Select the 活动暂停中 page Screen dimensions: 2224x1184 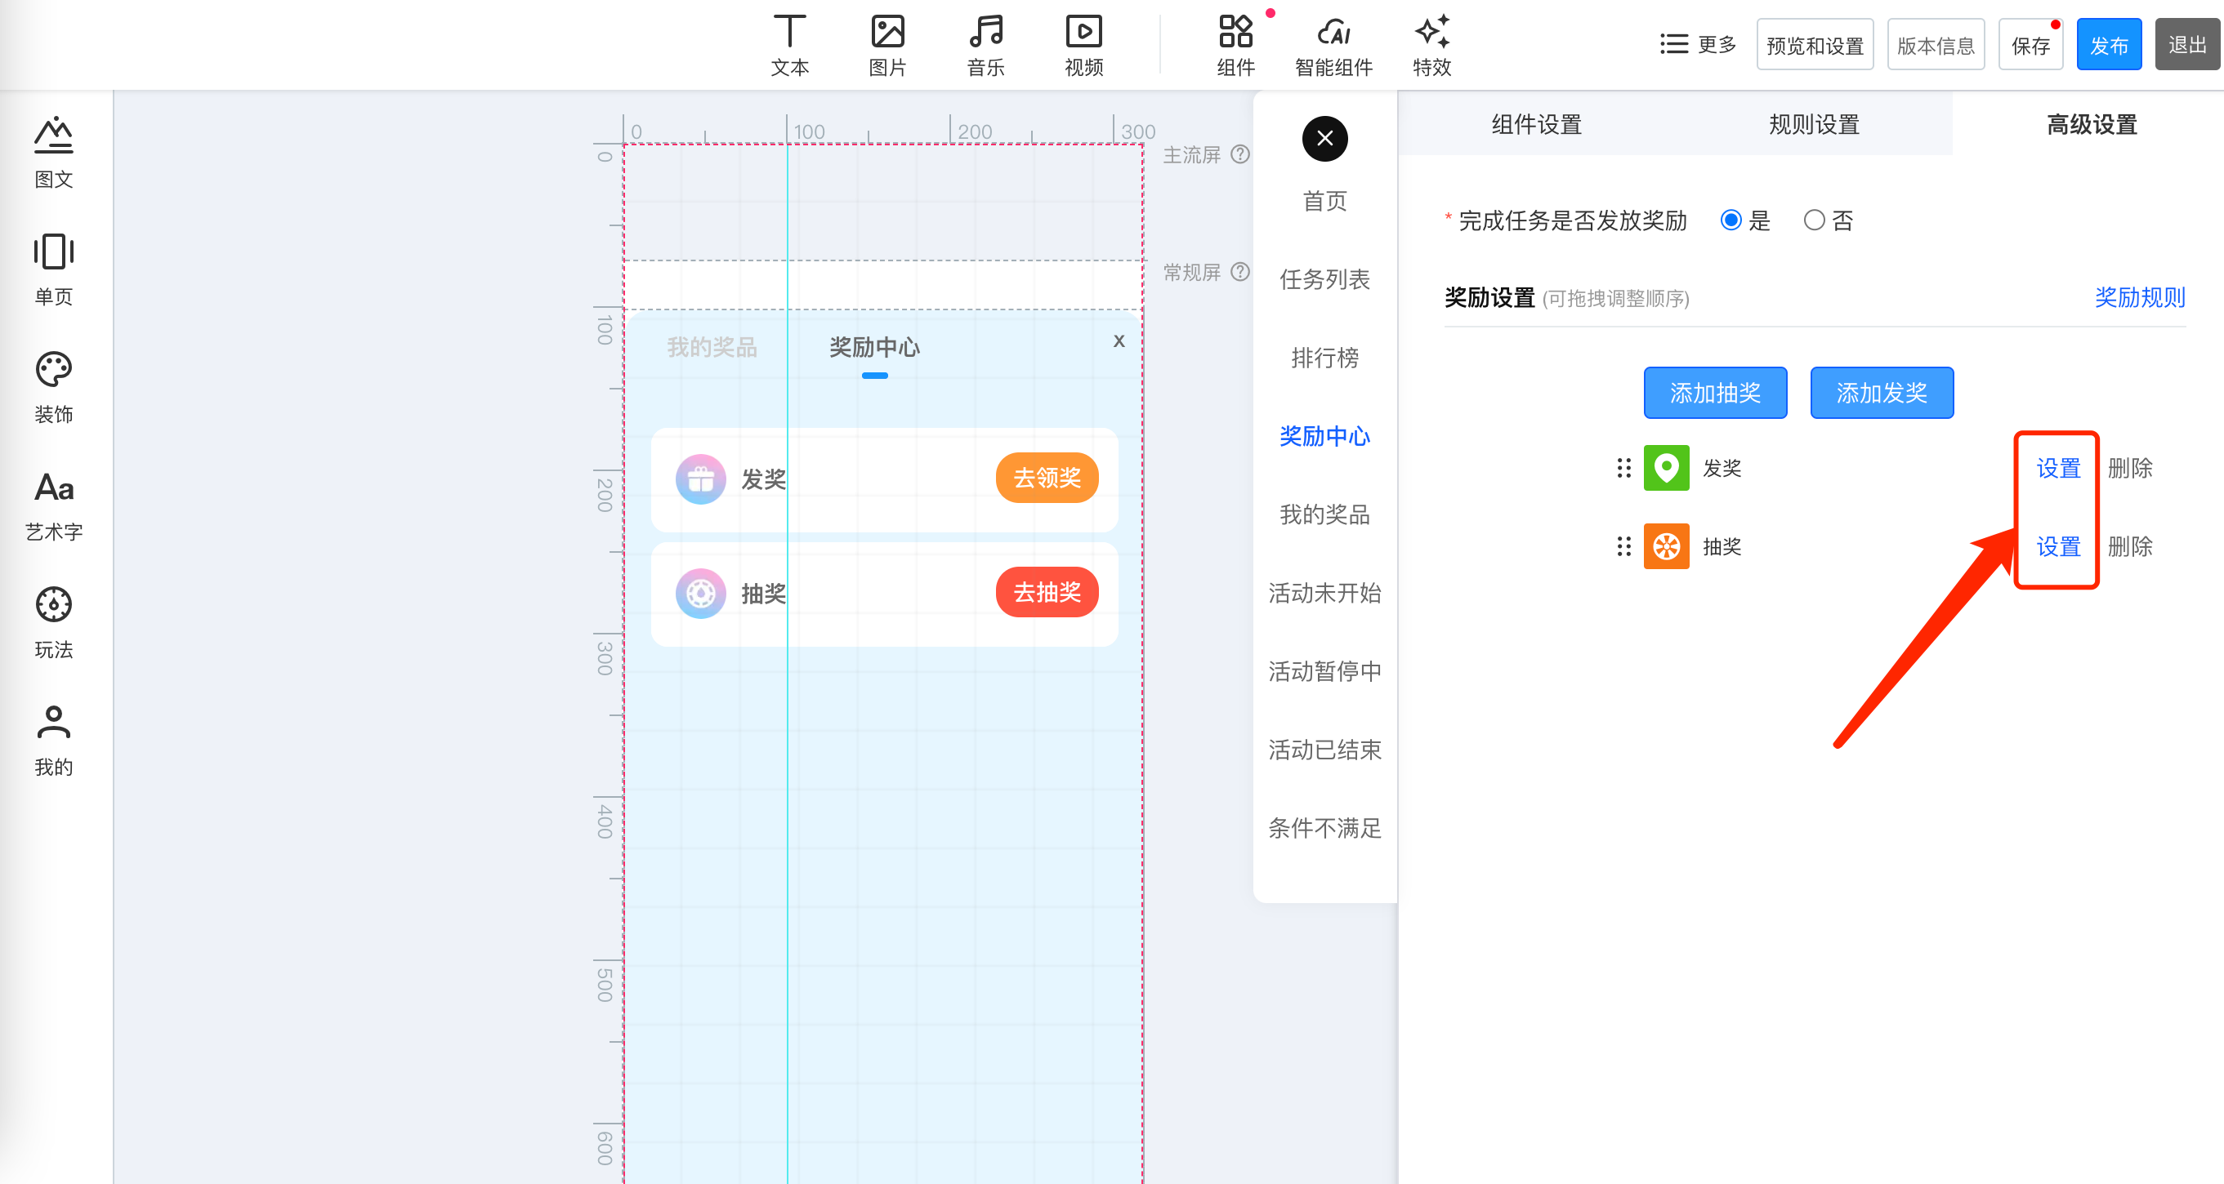[1324, 670]
